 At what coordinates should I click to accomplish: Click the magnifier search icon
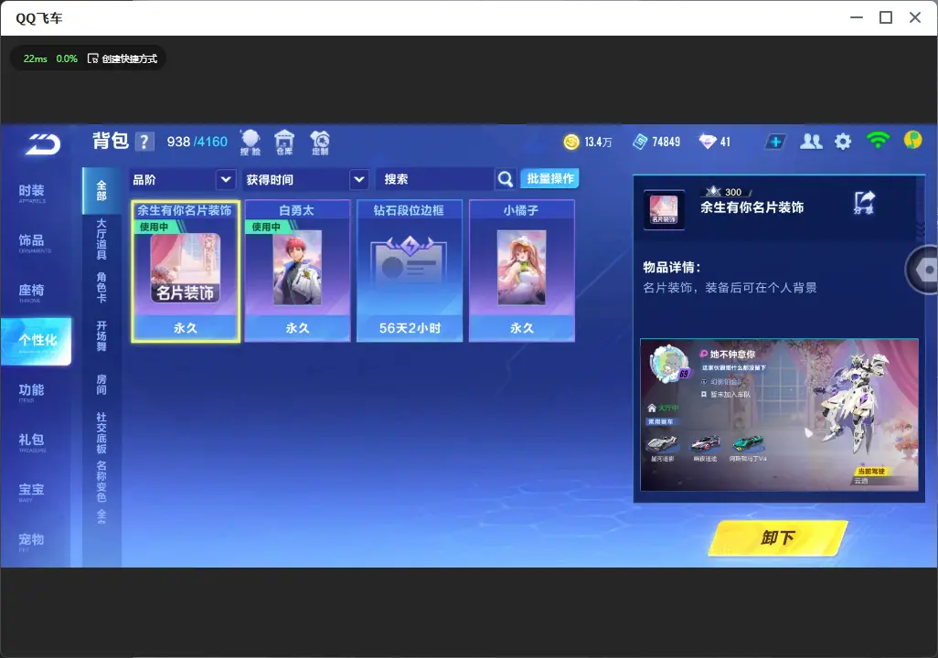coord(506,179)
